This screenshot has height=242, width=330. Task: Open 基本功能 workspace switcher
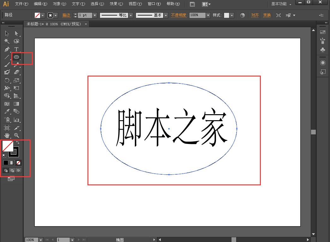coord(281,4)
